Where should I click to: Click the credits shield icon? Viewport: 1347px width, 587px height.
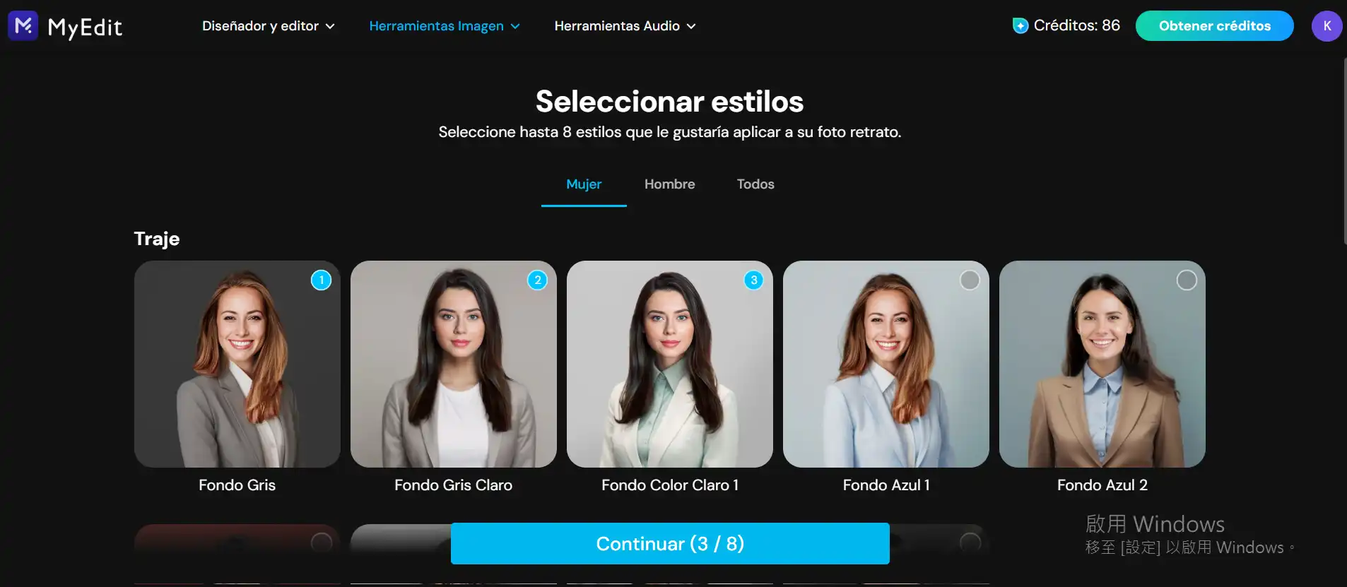pos(1020,26)
